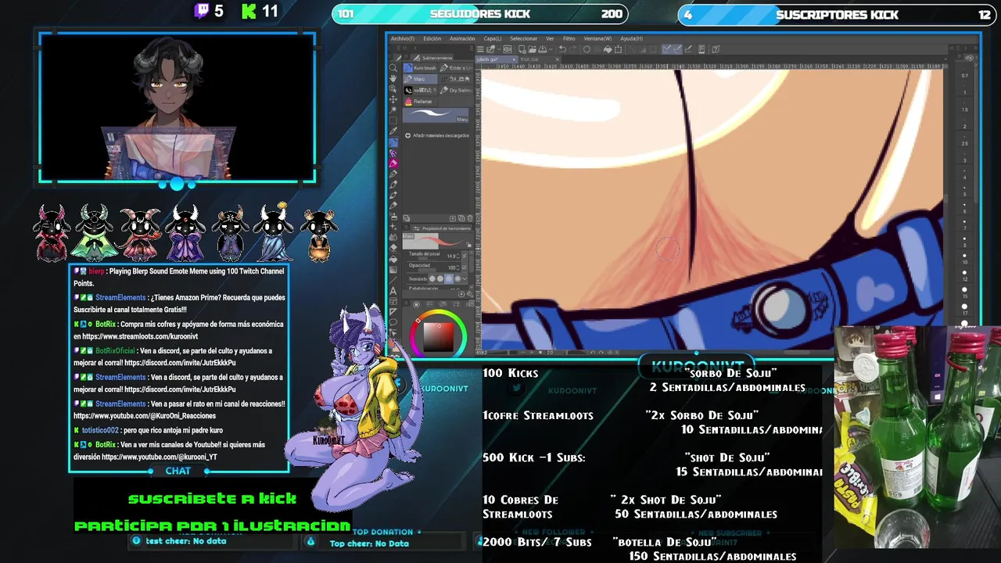Select the first Suavizado anti-aliasing option

coord(432,279)
